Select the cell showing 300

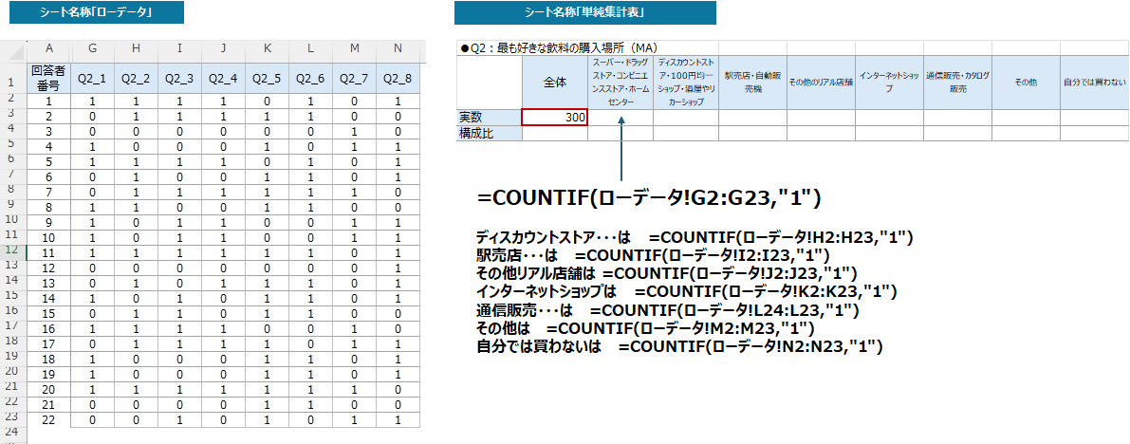click(555, 118)
